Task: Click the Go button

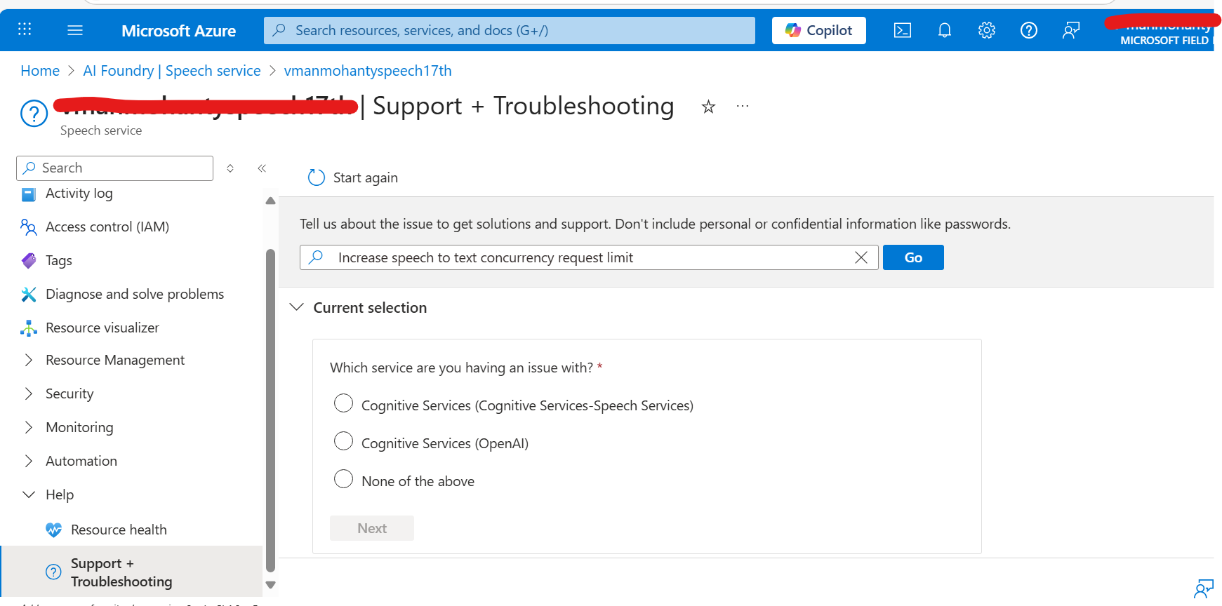Action: pyautogui.click(x=913, y=257)
